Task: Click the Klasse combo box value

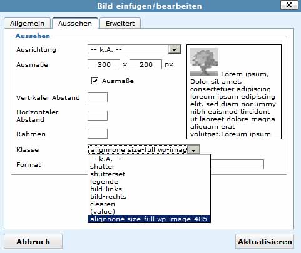Action: (138, 149)
